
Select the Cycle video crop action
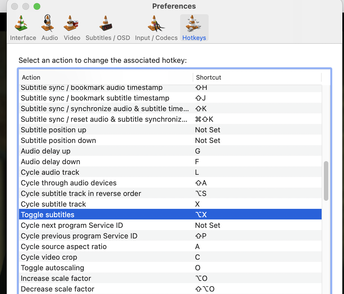[49, 257]
